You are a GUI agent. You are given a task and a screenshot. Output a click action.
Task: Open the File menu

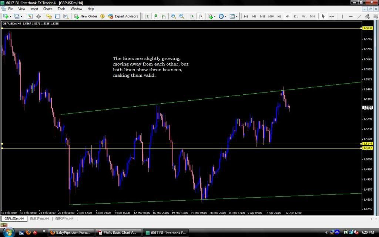(10, 9)
